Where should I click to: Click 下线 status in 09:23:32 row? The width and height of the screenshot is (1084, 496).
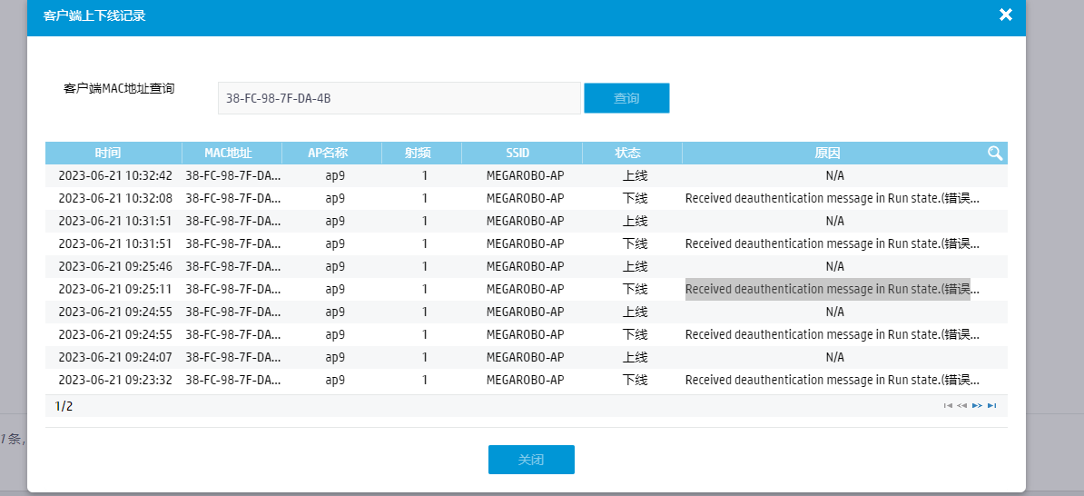point(635,381)
